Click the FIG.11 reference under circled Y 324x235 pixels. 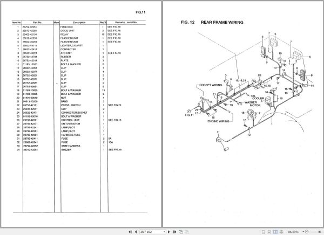pyautogui.click(x=190, y=115)
